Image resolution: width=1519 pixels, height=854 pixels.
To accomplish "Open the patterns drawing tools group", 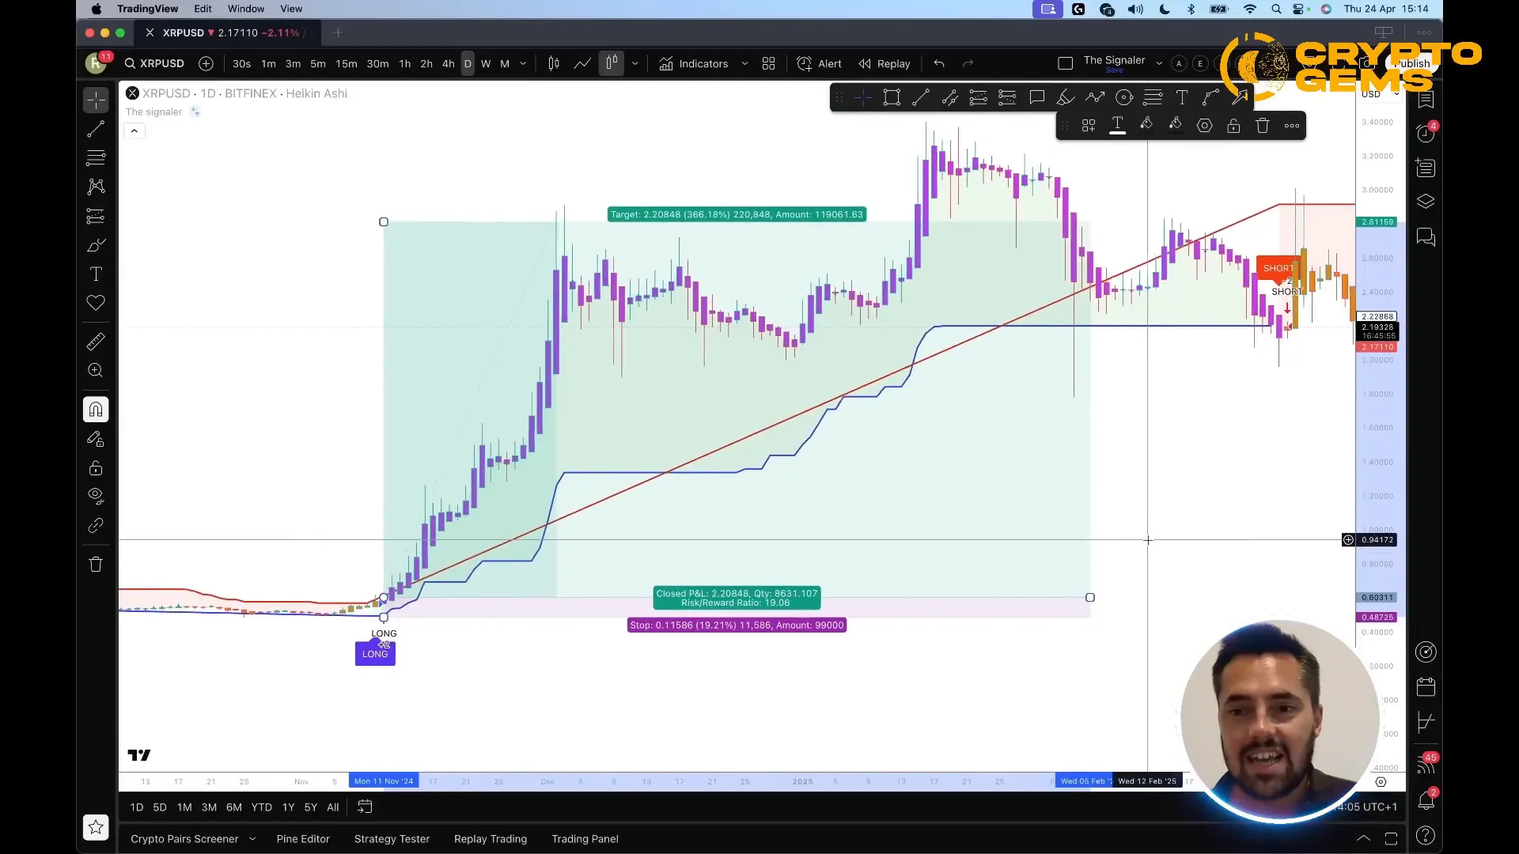I will pyautogui.click(x=96, y=187).
